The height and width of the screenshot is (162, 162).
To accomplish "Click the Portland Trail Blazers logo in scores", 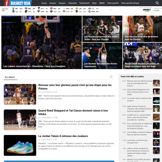I will click(89, 11).
